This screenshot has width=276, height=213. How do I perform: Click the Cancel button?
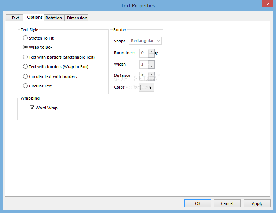coord(227,203)
